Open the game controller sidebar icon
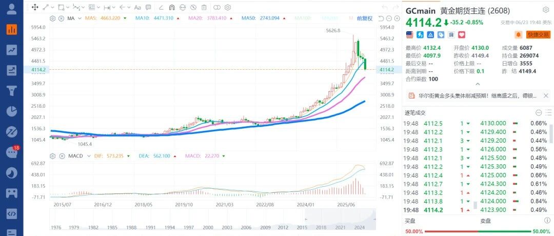Image resolution: width=554 pixels, height=236 pixels. coord(12,193)
